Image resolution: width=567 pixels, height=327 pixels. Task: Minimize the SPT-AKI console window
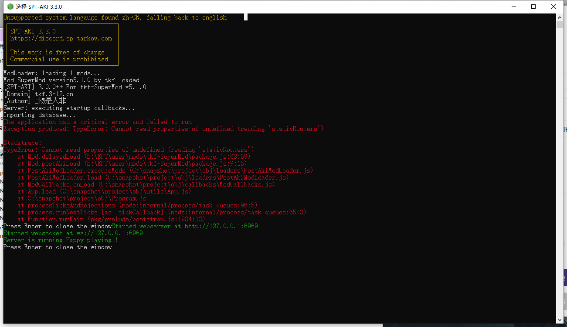tap(513, 7)
